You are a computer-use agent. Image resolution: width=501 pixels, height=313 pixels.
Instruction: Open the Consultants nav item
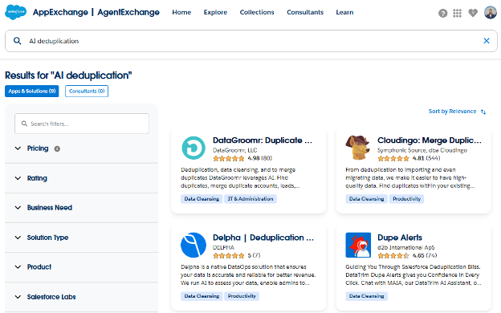point(305,12)
